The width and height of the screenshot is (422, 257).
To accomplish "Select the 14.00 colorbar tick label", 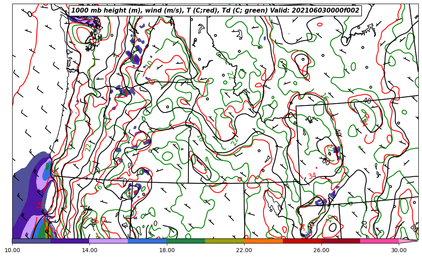I will click(x=90, y=251).
